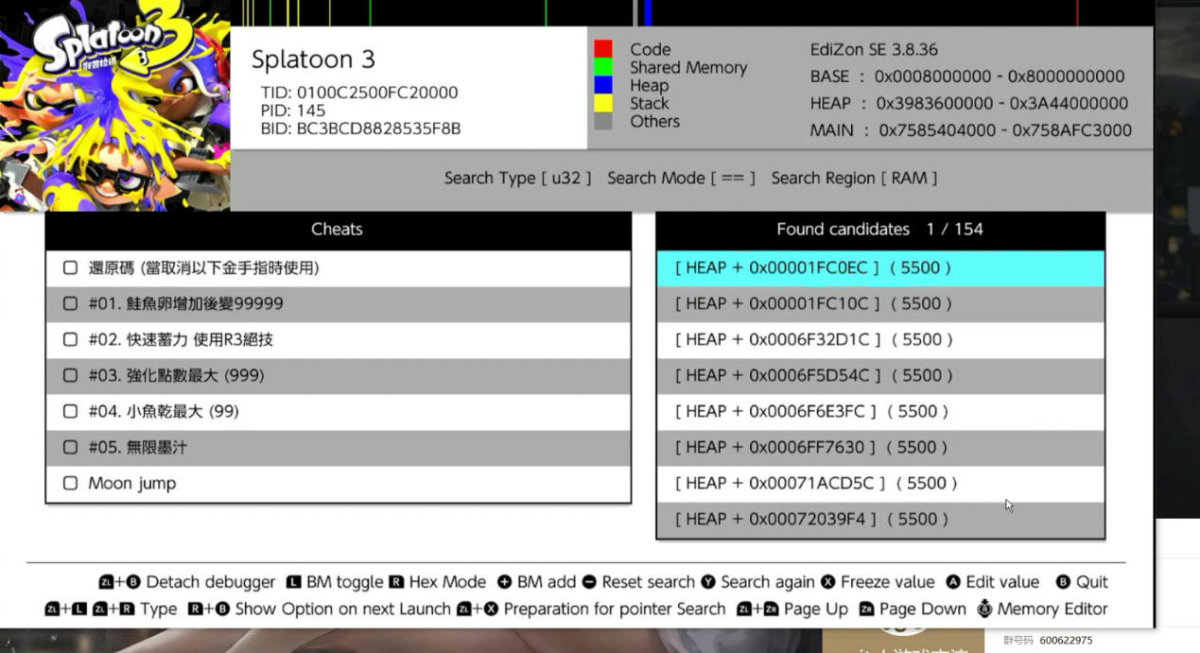Click the Splatoon 3 game cover thumbnail
Viewport: 1200px width, 653px height.
114,105
